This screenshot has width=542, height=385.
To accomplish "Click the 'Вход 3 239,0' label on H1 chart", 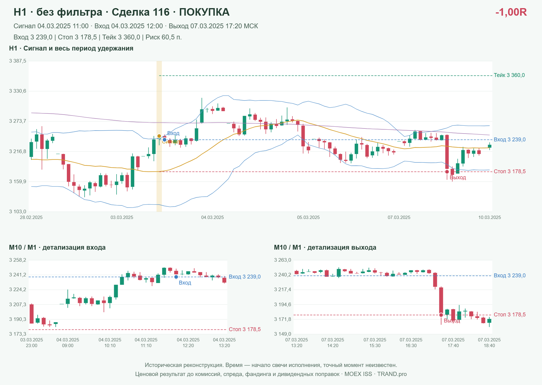I will pyautogui.click(x=510, y=140).
